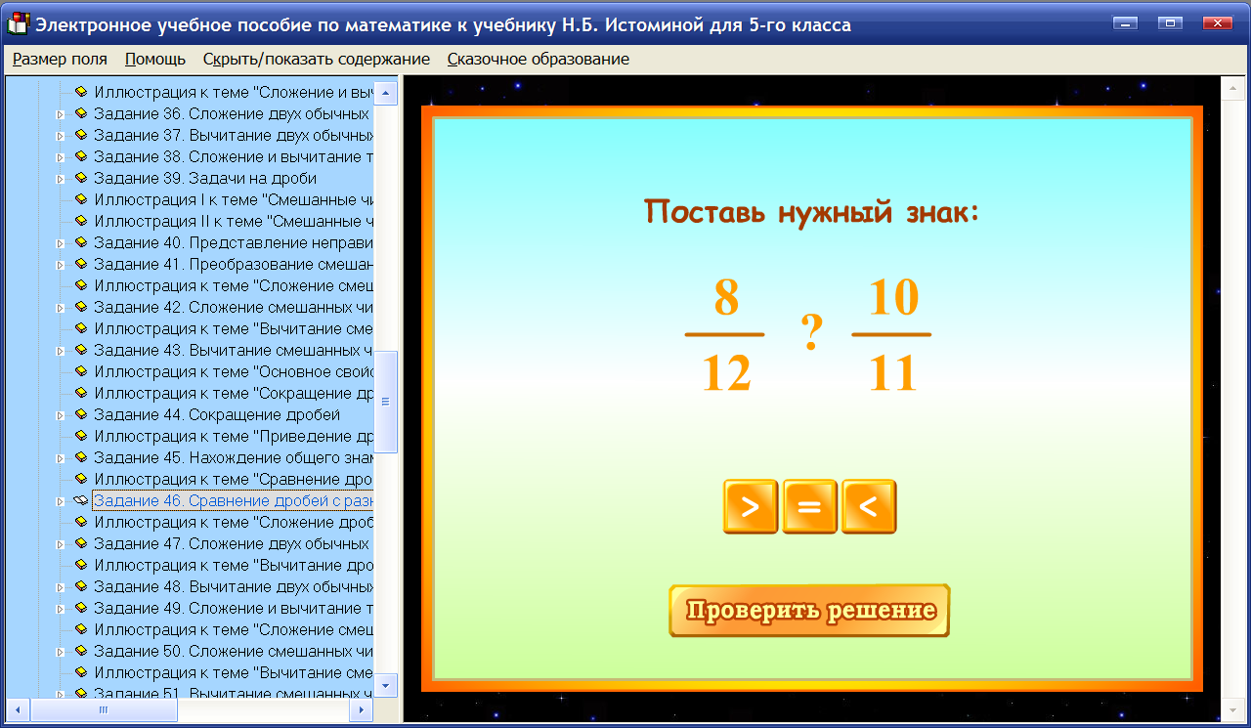Click the bookmark icon next to Задание 50
1251x728 pixels.
[82, 651]
